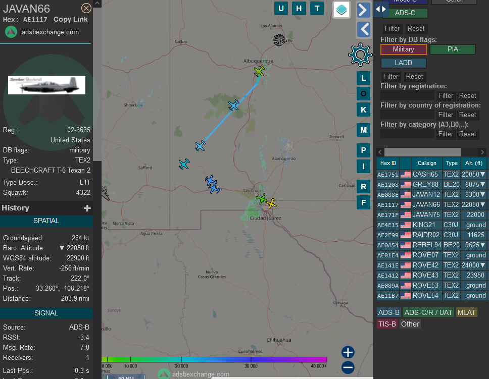Select the JAVAN12 aircraft row

431,194
